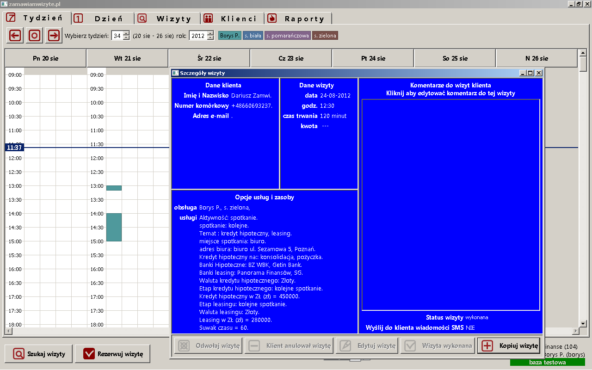
Task: Decrease year with down spinner arrow
Action: tap(210, 38)
